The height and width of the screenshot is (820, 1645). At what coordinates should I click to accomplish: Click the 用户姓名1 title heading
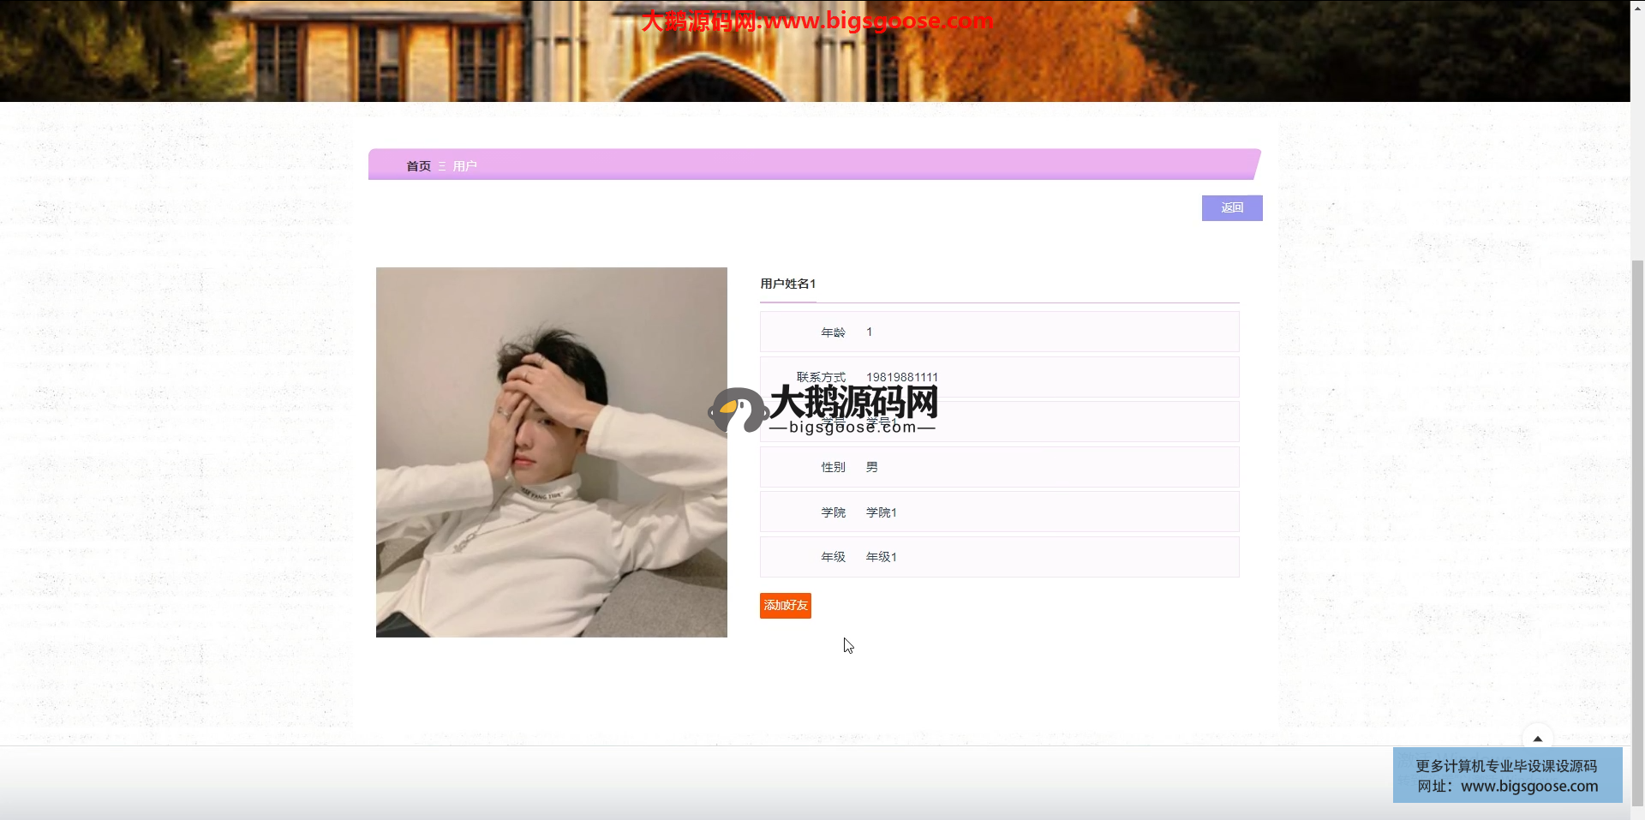click(x=787, y=284)
